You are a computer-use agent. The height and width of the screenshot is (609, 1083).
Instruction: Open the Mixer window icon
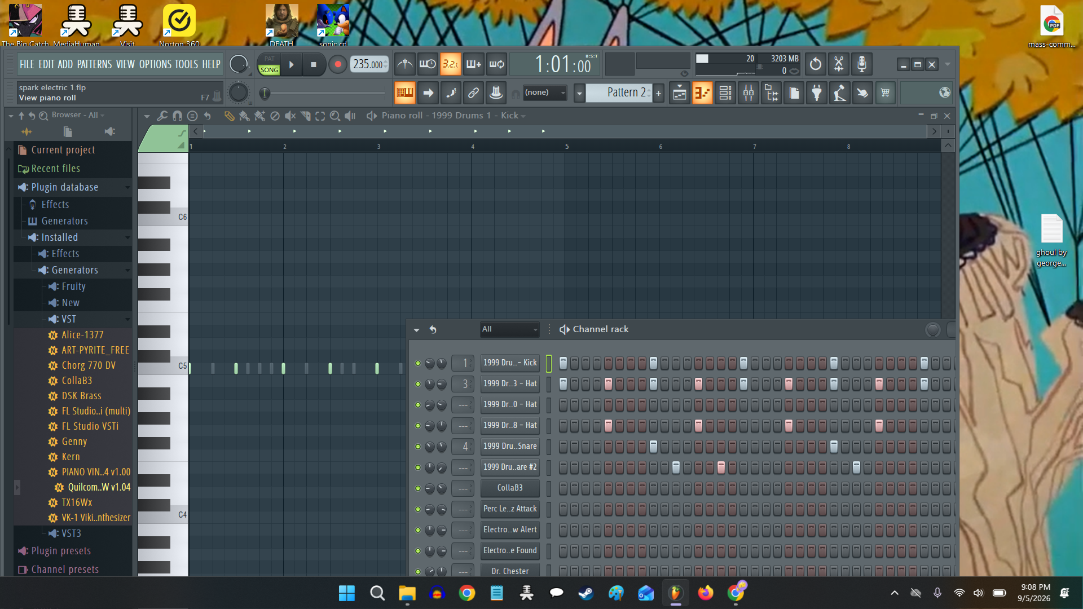click(749, 93)
